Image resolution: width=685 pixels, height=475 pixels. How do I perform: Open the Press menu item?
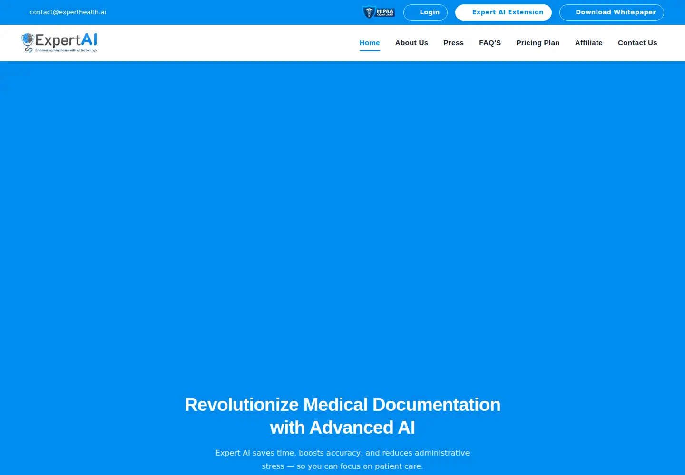click(x=453, y=43)
